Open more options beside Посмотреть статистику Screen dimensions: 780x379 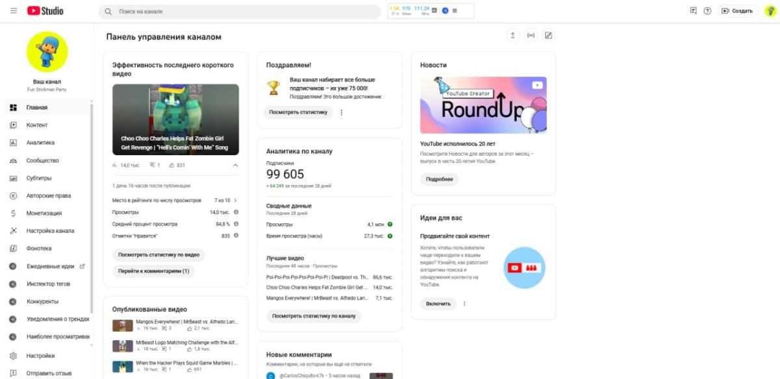point(341,112)
